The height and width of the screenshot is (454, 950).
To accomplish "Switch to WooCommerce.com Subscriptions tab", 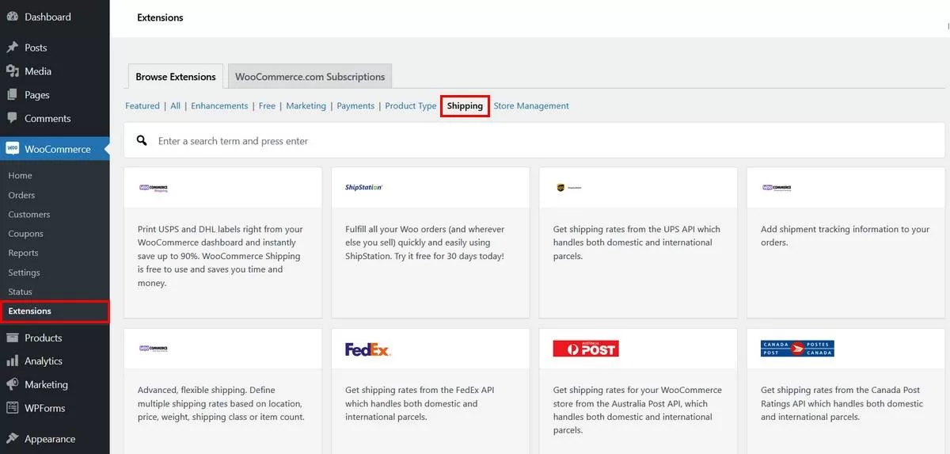I will pos(310,77).
